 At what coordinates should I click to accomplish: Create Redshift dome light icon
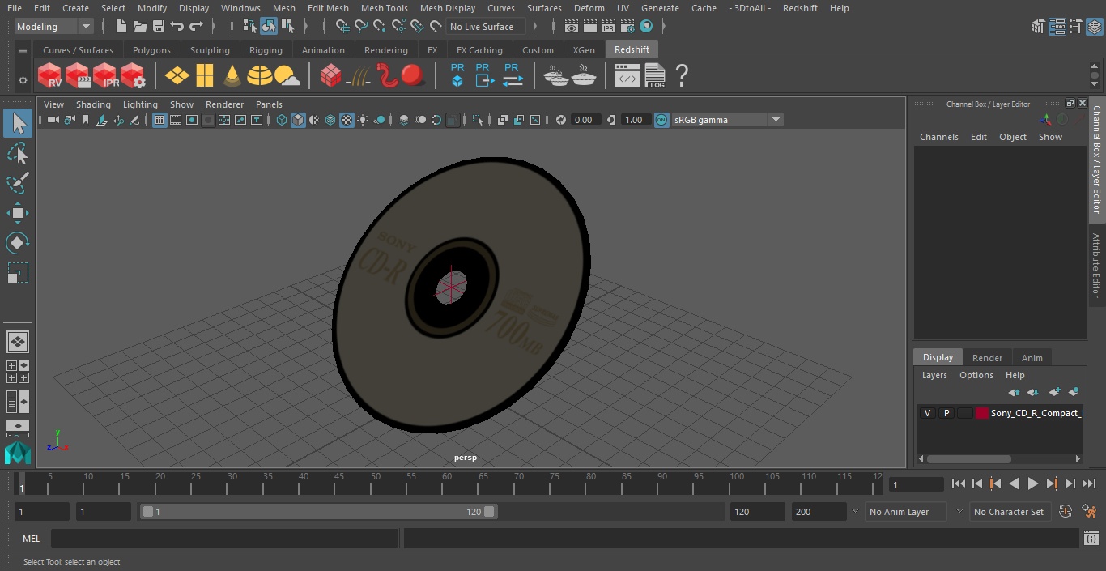coord(260,76)
